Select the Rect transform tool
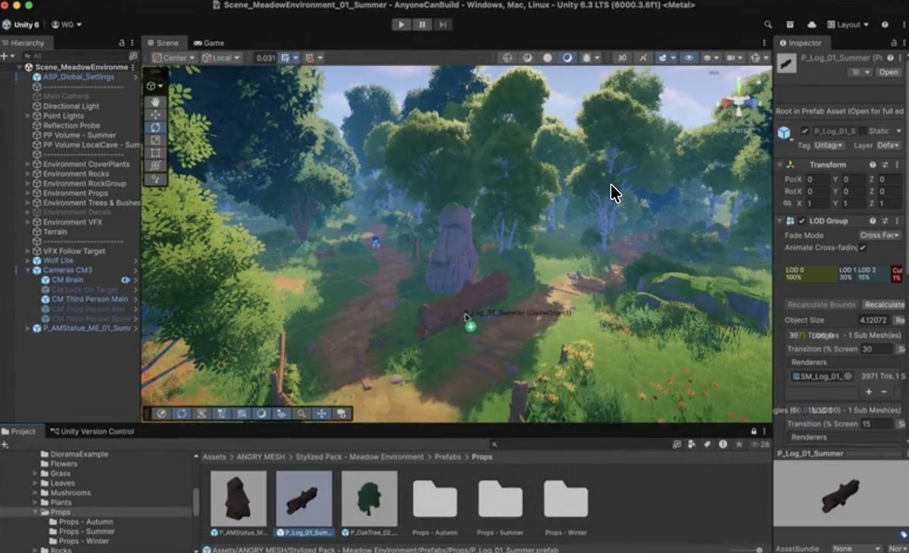This screenshot has width=909, height=553. coord(155,153)
